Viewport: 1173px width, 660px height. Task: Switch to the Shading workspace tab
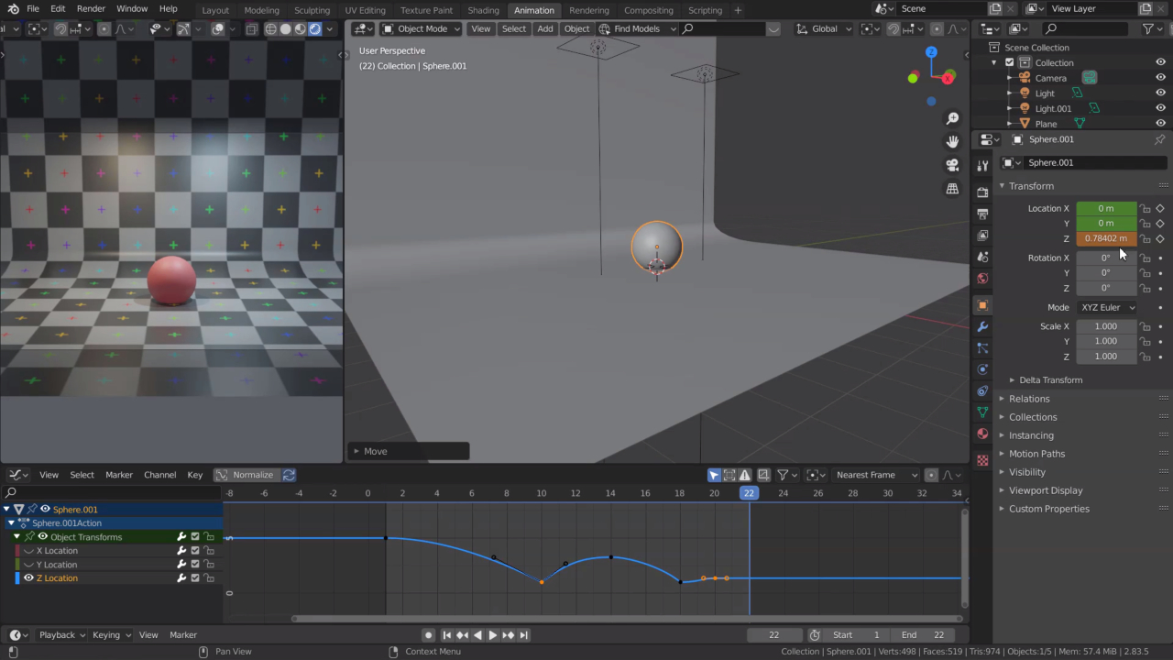483,10
